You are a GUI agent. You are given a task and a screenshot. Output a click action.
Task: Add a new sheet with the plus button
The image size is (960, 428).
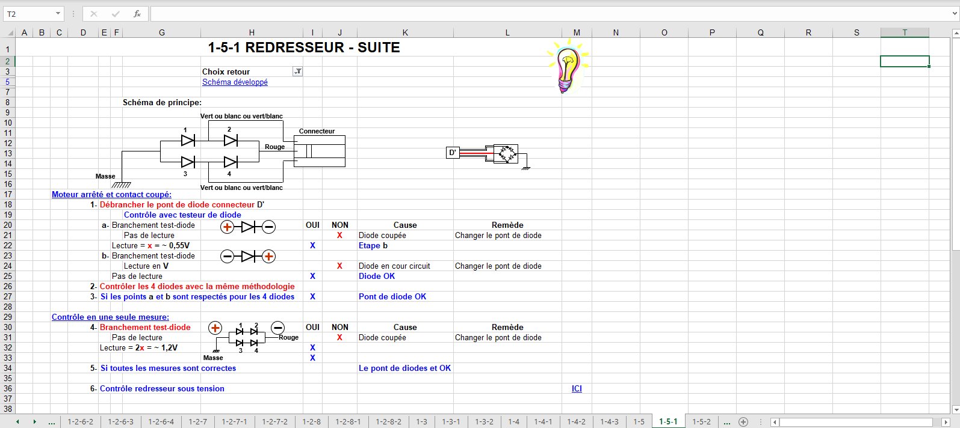pyautogui.click(x=743, y=421)
